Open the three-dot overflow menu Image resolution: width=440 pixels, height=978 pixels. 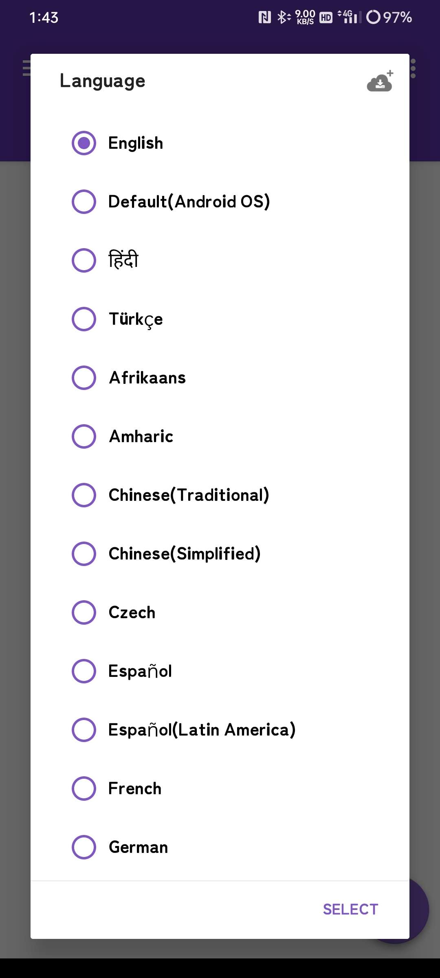click(x=413, y=68)
